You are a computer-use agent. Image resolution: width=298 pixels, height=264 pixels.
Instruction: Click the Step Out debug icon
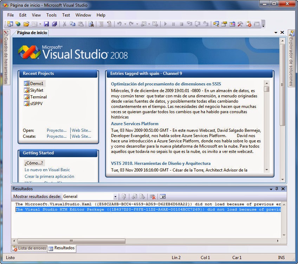[x=206, y=24]
